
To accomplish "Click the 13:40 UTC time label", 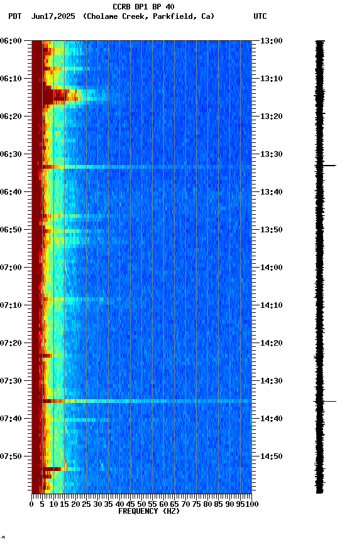I will (272, 192).
